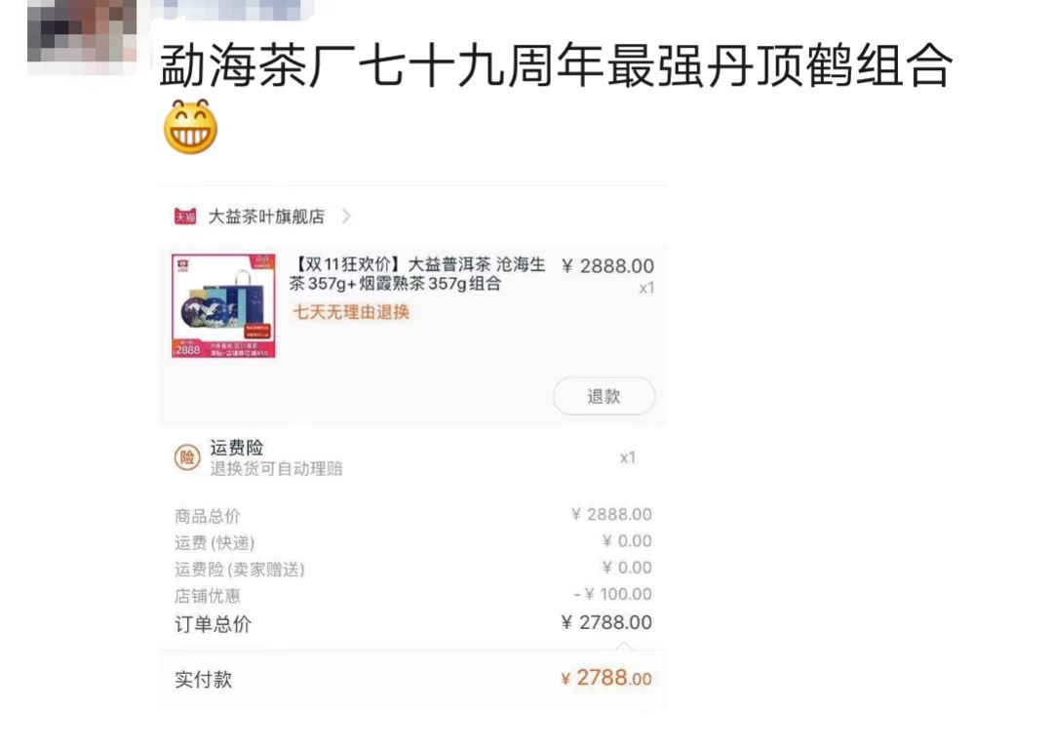Click the grinning emoji in the post
Image resolution: width=1053 pixels, height=750 pixels.
click(x=191, y=127)
